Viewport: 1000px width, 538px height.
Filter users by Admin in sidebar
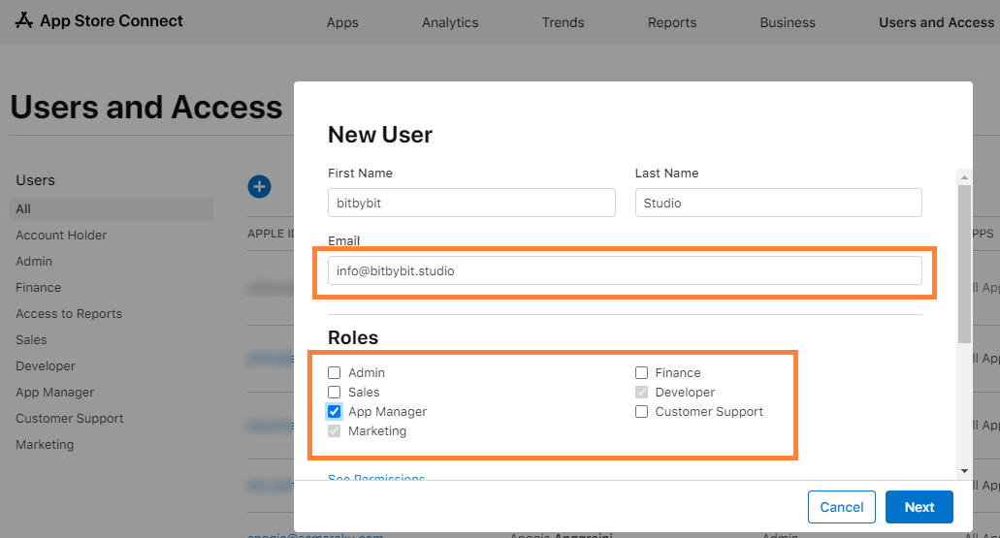click(34, 262)
